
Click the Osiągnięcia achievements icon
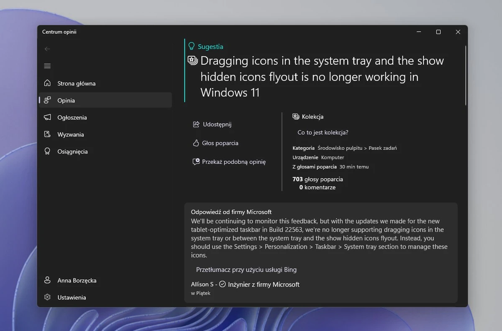pos(48,152)
